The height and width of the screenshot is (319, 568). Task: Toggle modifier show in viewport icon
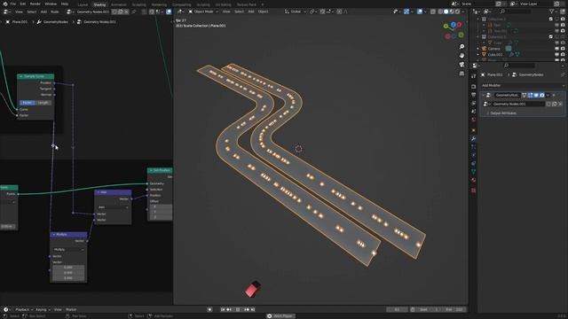(536, 95)
